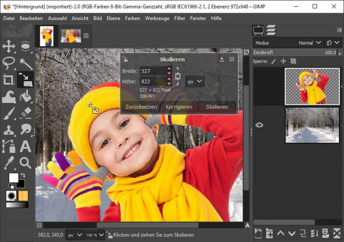Toggle the width-height chain link in Skalieren
The image size is (344, 242).
[177, 76]
